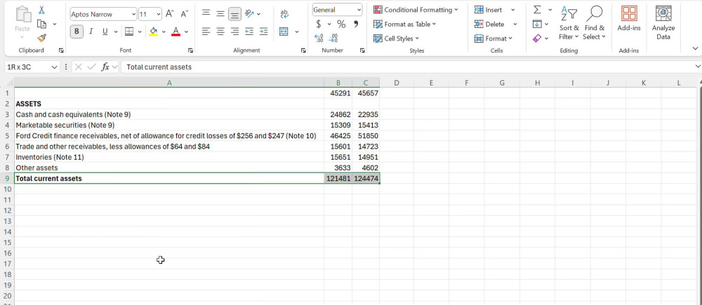The image size is (702, 305).
Task: Click the Copy icon in Clipboard
Action: pos(42,24)
